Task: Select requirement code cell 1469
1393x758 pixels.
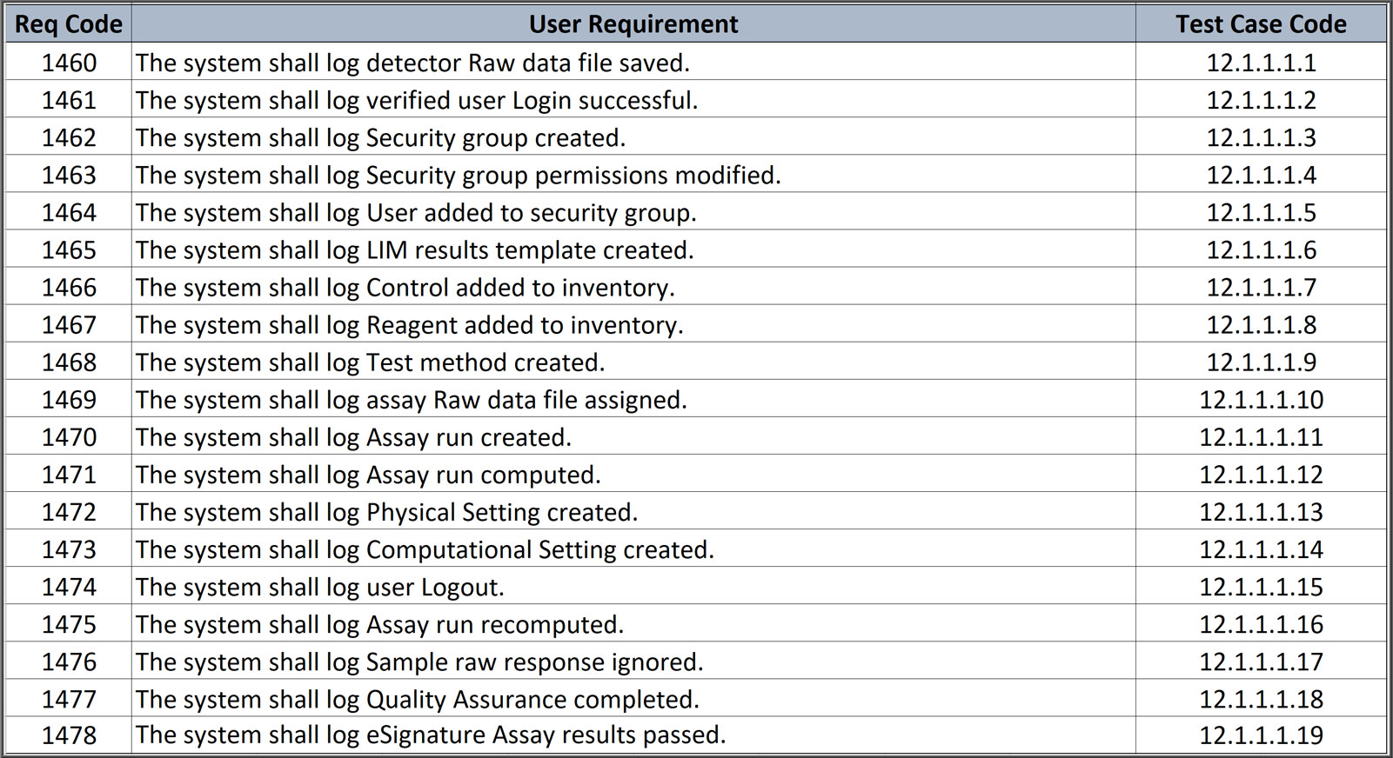Action: 69,398
